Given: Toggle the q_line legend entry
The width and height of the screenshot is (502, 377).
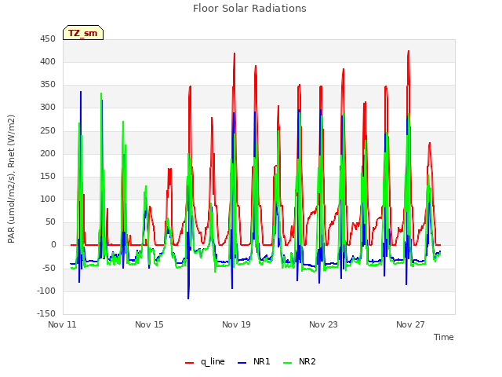Looking at the screenshot, I should point(205,361).
